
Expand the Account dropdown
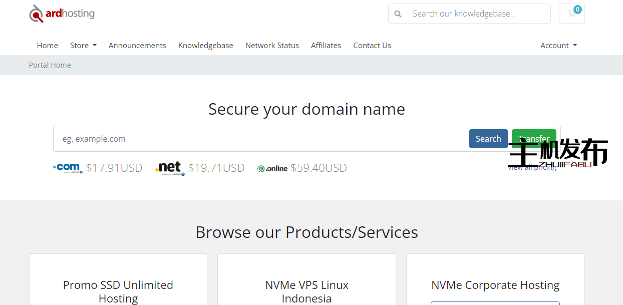pos(557,45)
